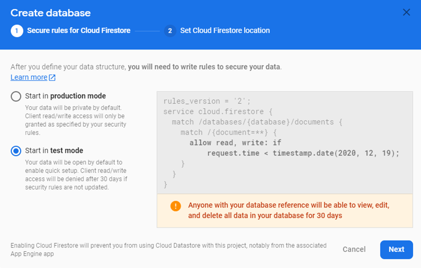Cancel database creation

pyautogui.click(x=354, y=249)
